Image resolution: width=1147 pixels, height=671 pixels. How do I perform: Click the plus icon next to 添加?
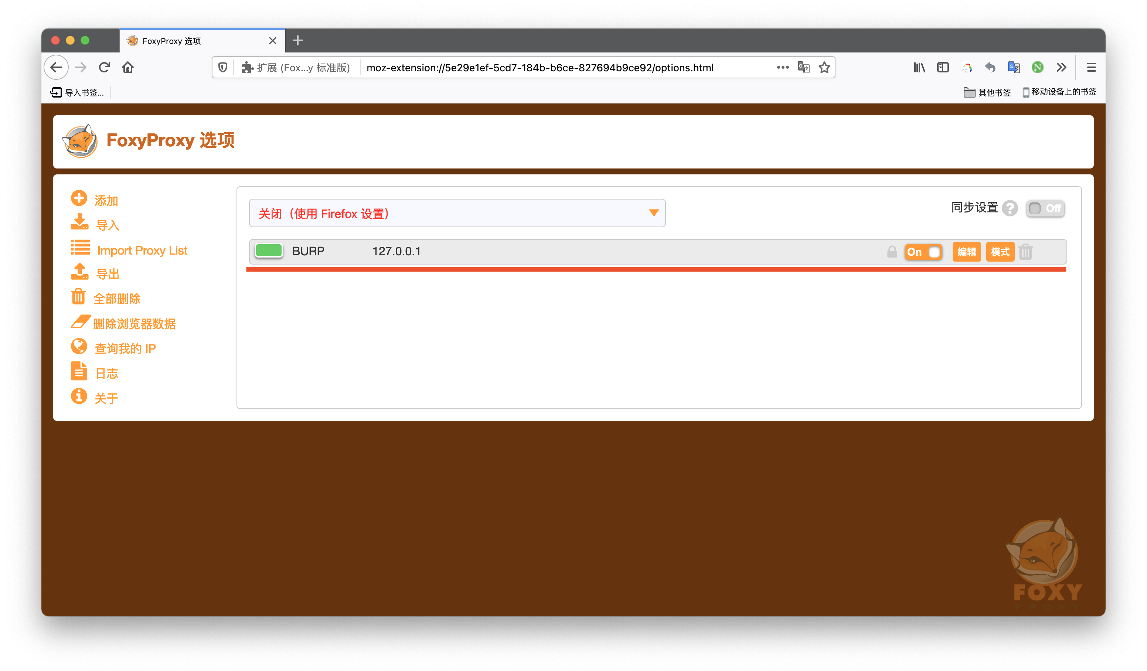(79, 198)
